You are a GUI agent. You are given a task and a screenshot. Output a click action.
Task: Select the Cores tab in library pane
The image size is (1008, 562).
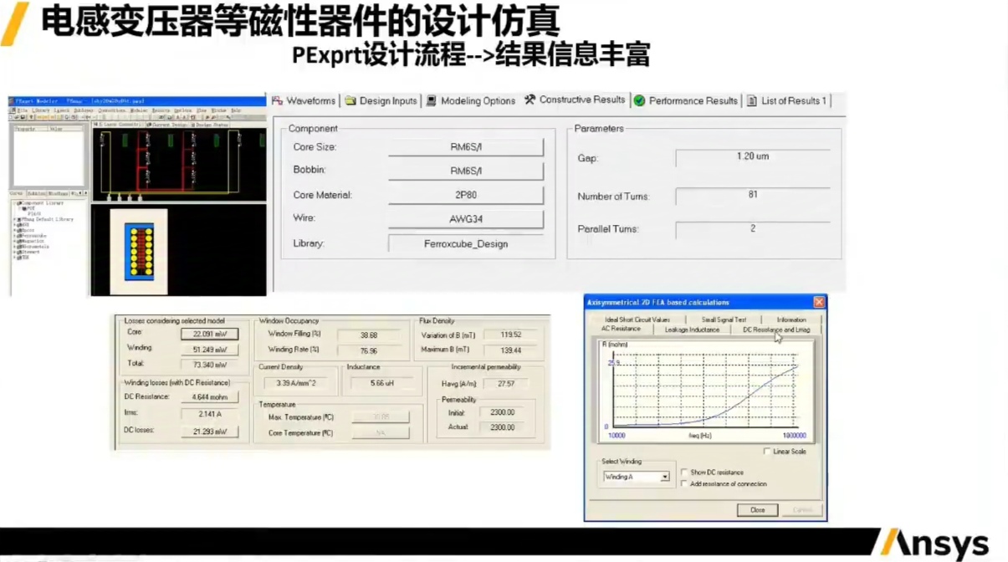click(x=16, y=193)
